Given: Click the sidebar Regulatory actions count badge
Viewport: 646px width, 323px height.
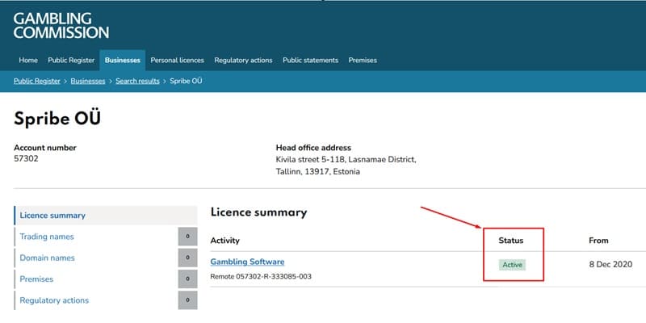Looking at the screenshot, I should (187, 300).
